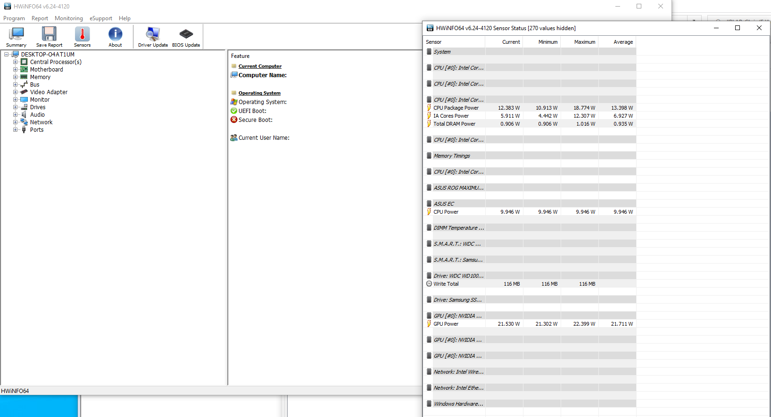This screenshot has height=417, width=771.
Task: Open the Help menu
Action: coord(124,18)
